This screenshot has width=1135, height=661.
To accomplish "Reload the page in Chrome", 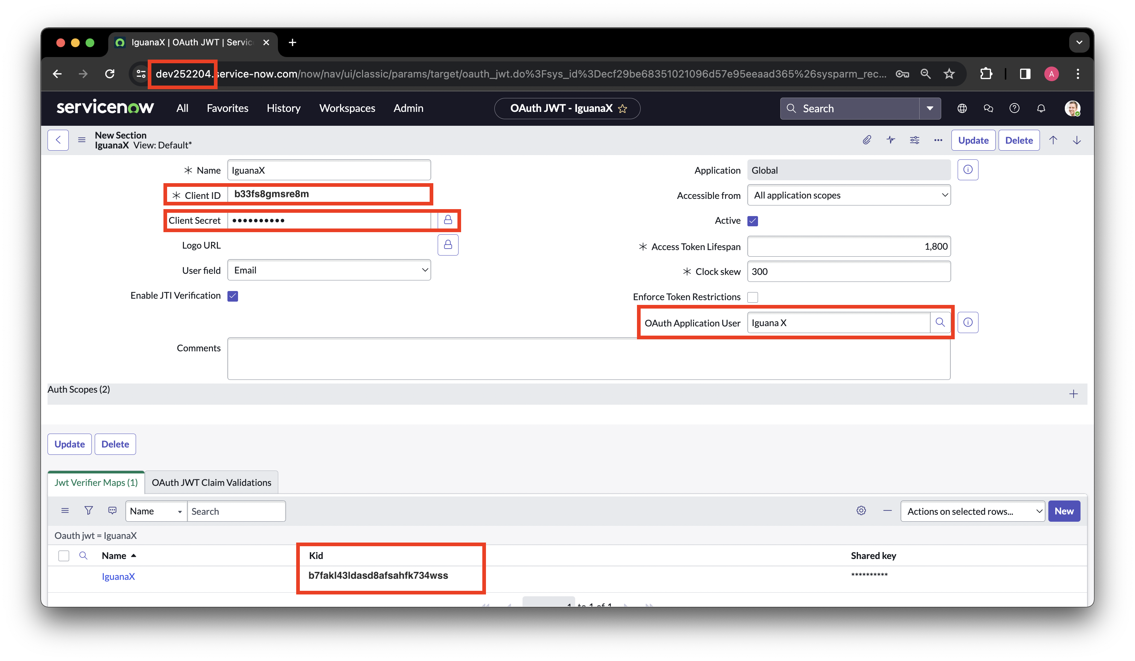I will (x=110, y=74).
